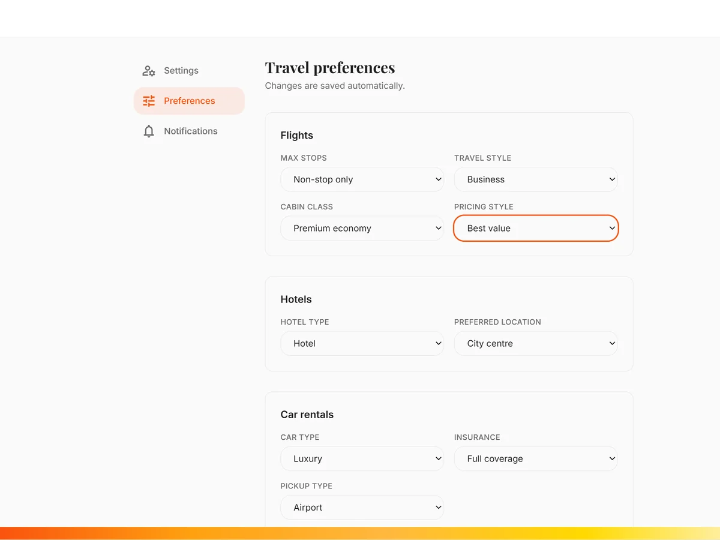Expand the Pricing Style Best value dropdown
Image resolution: width=720 pixels, height=540 pixels.
coord(536,228)
